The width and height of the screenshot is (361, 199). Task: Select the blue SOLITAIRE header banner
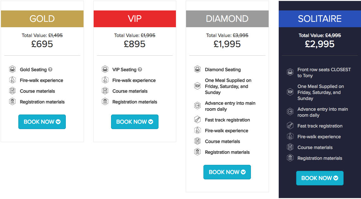[x=320, y=19]
